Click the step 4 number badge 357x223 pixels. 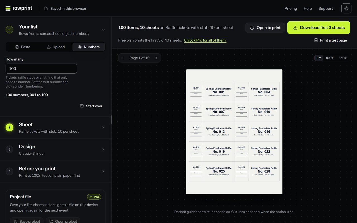(x=9, y=171)
